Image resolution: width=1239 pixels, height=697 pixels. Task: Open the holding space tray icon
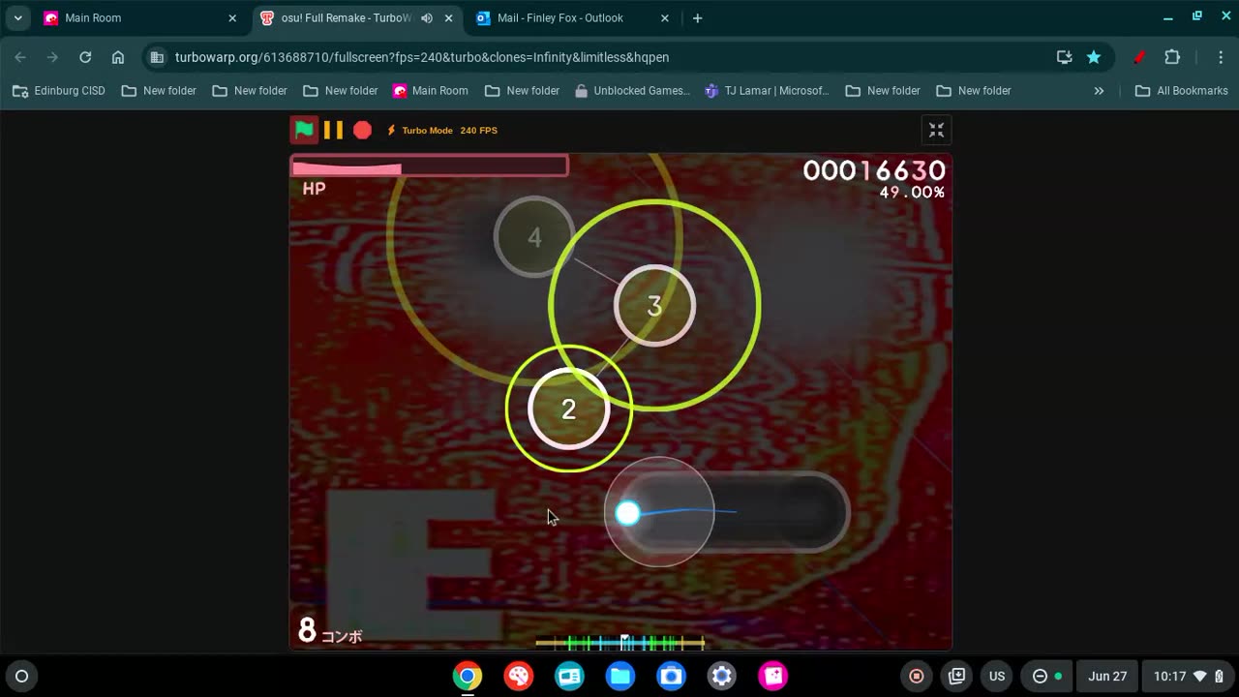(957, 676)
